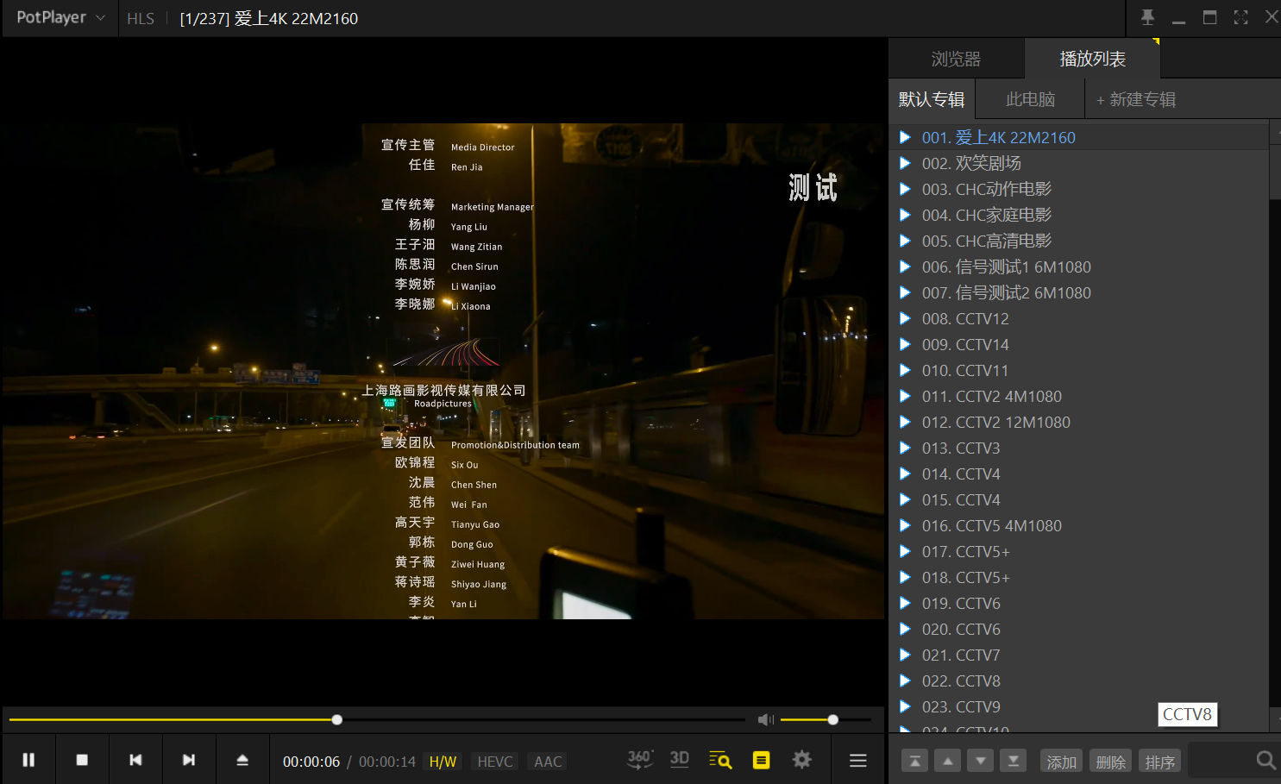This screenshot has height=784, width=1281.
Task: Click the video seek bar handle
Action: 337,719
